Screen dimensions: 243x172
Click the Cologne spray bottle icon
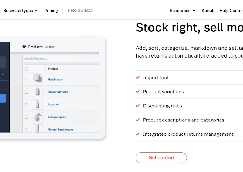pyautogui.click(x=38, y=117)
